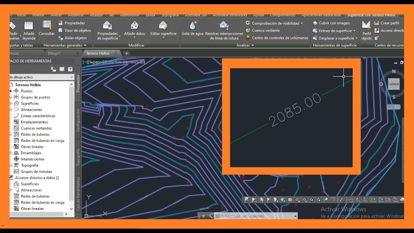414x233 pixels.
Task: Select Emplazamientos tree item
Action: (34, 122)
